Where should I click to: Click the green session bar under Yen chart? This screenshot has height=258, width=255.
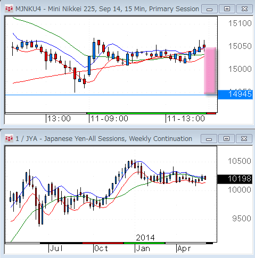pyautogui.click(x=144, y=243)
